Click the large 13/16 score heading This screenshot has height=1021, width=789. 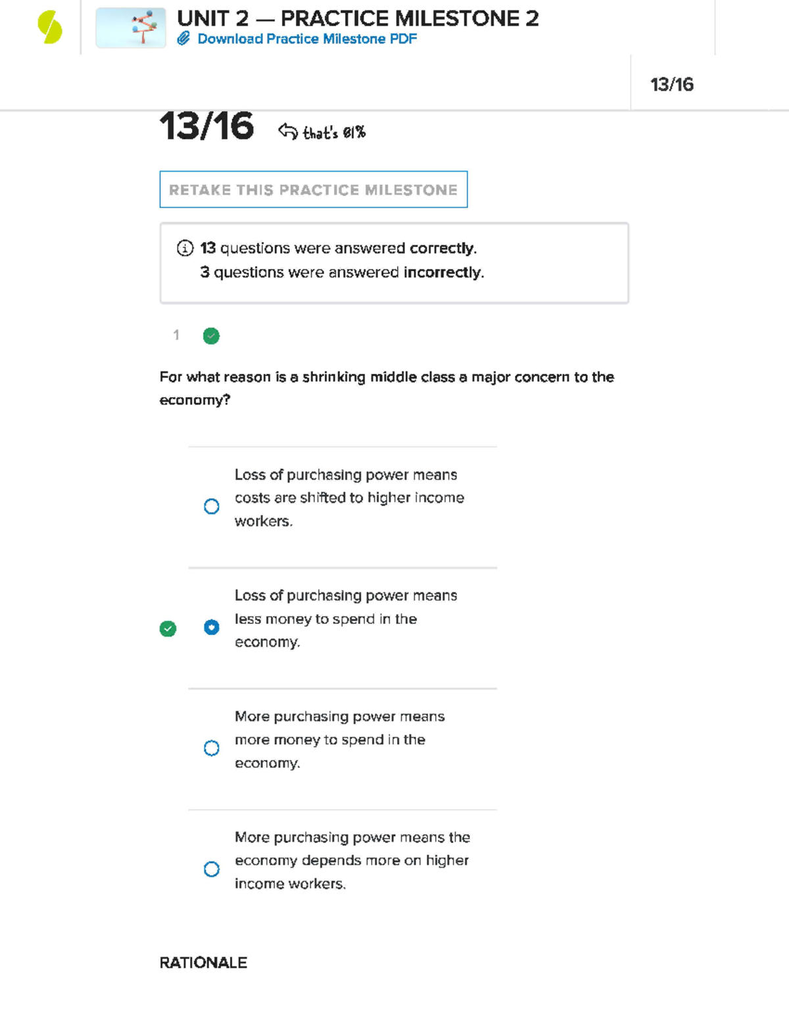tap(206, 126)
